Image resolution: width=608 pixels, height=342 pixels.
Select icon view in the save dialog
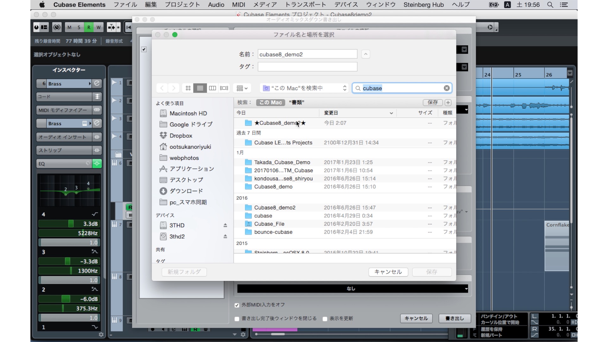[188, 88]
